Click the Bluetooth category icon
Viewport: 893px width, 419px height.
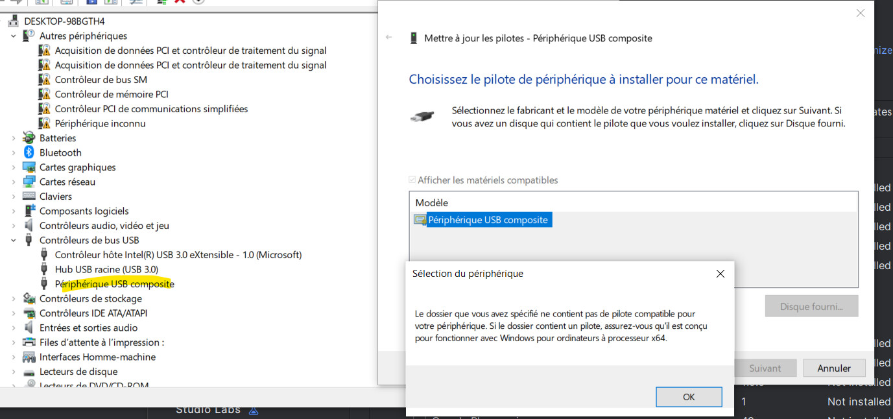29,152
